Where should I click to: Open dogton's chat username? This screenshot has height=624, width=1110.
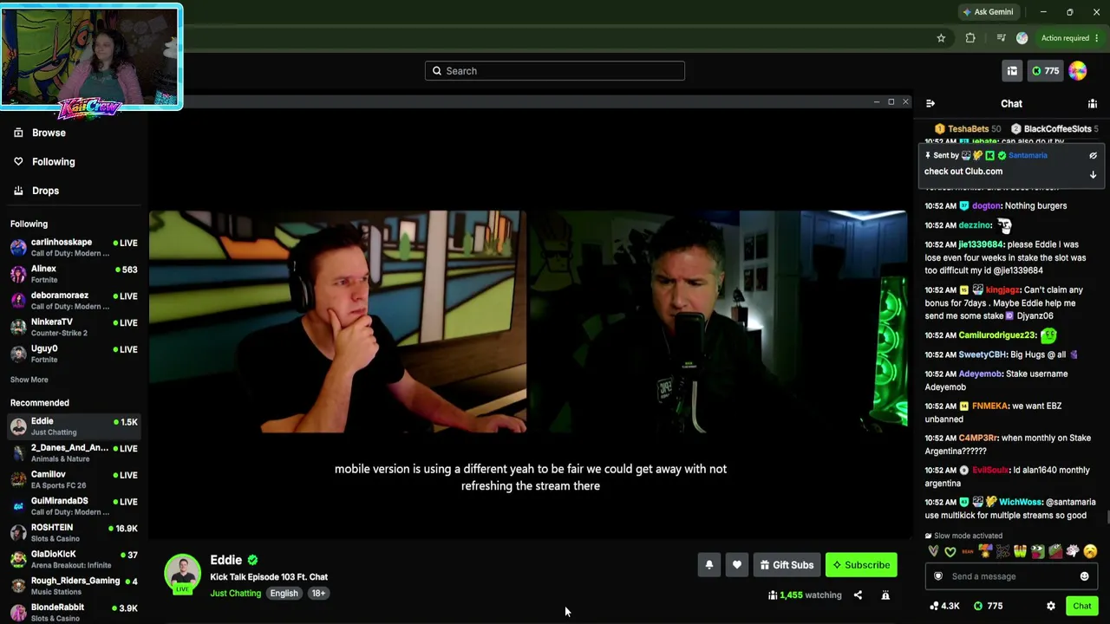pyautogui.click(x=986, y=206)
